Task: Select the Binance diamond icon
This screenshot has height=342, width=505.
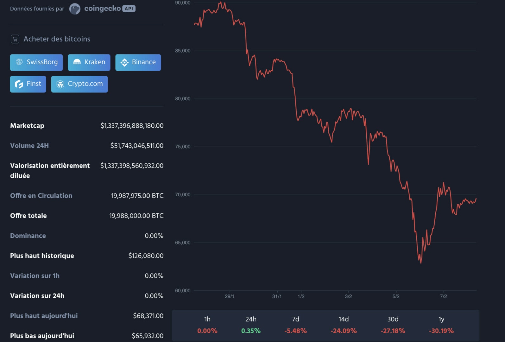Action: [x=125, y=62]
